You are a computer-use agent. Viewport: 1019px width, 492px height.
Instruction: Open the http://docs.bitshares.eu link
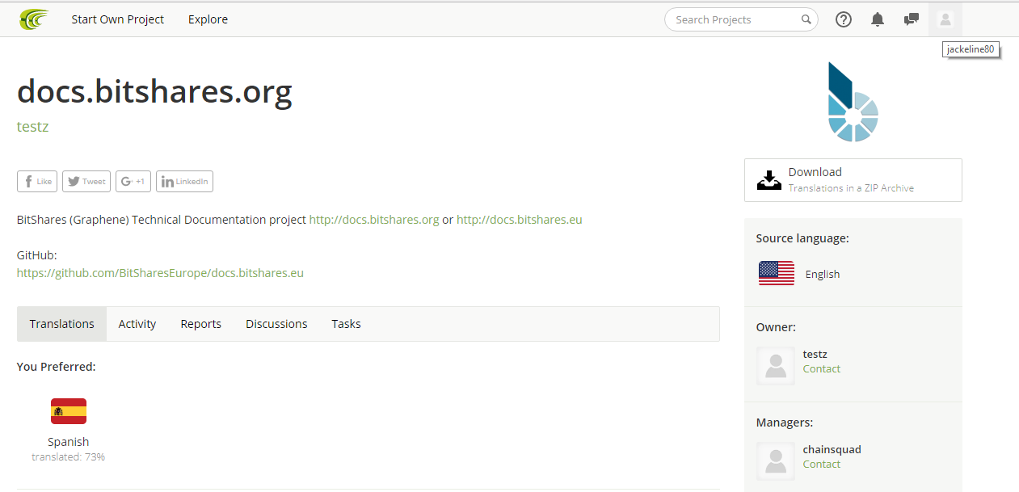(520, 220)
